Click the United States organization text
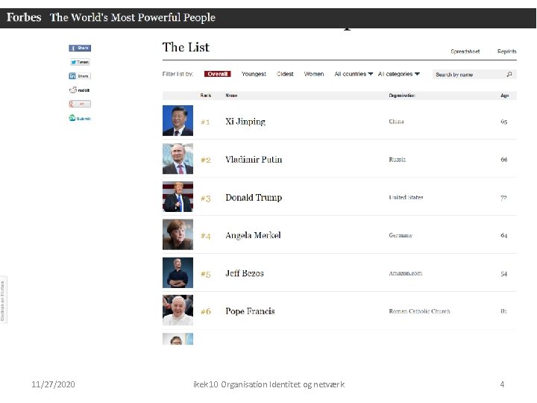The image size is (537, 403). click(406, 197)
